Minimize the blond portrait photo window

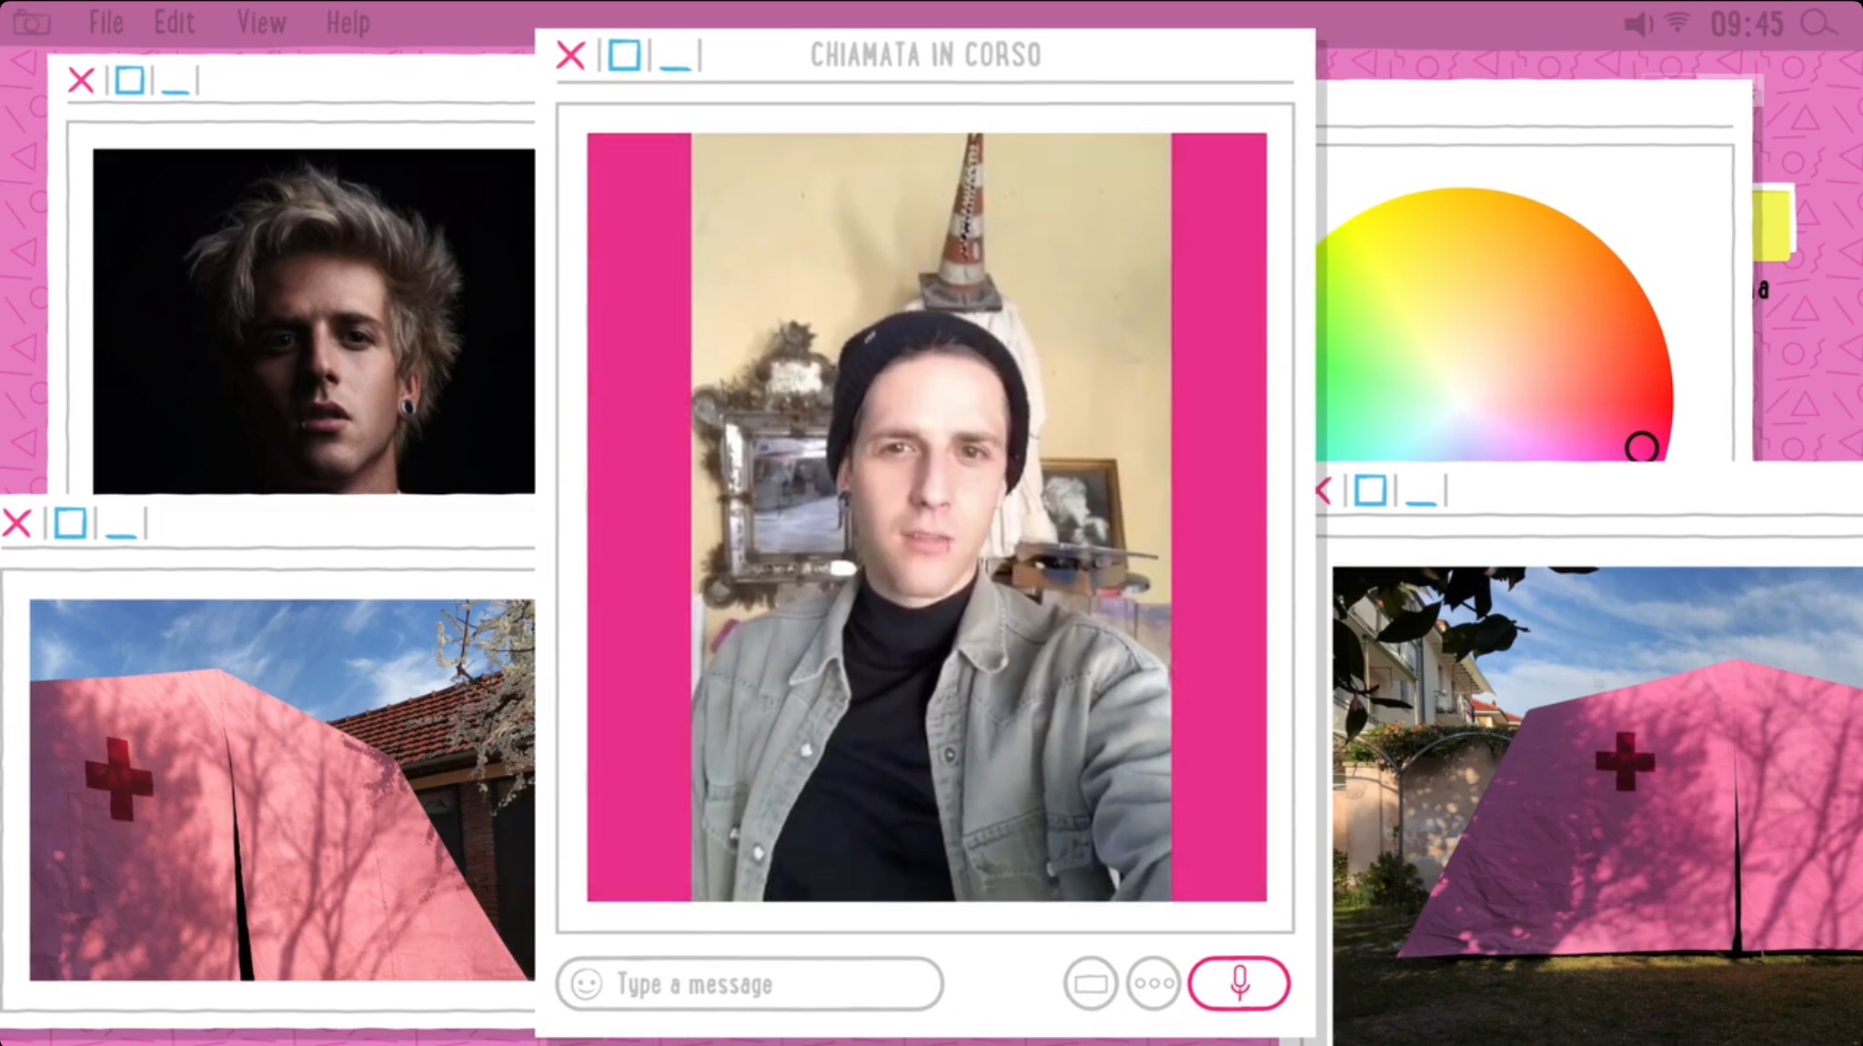(x=175, y=89)
